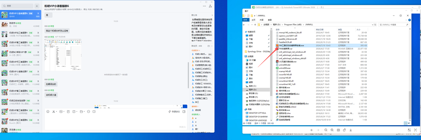Click the Explorer up-arrow navigation button

pos(255,25)
